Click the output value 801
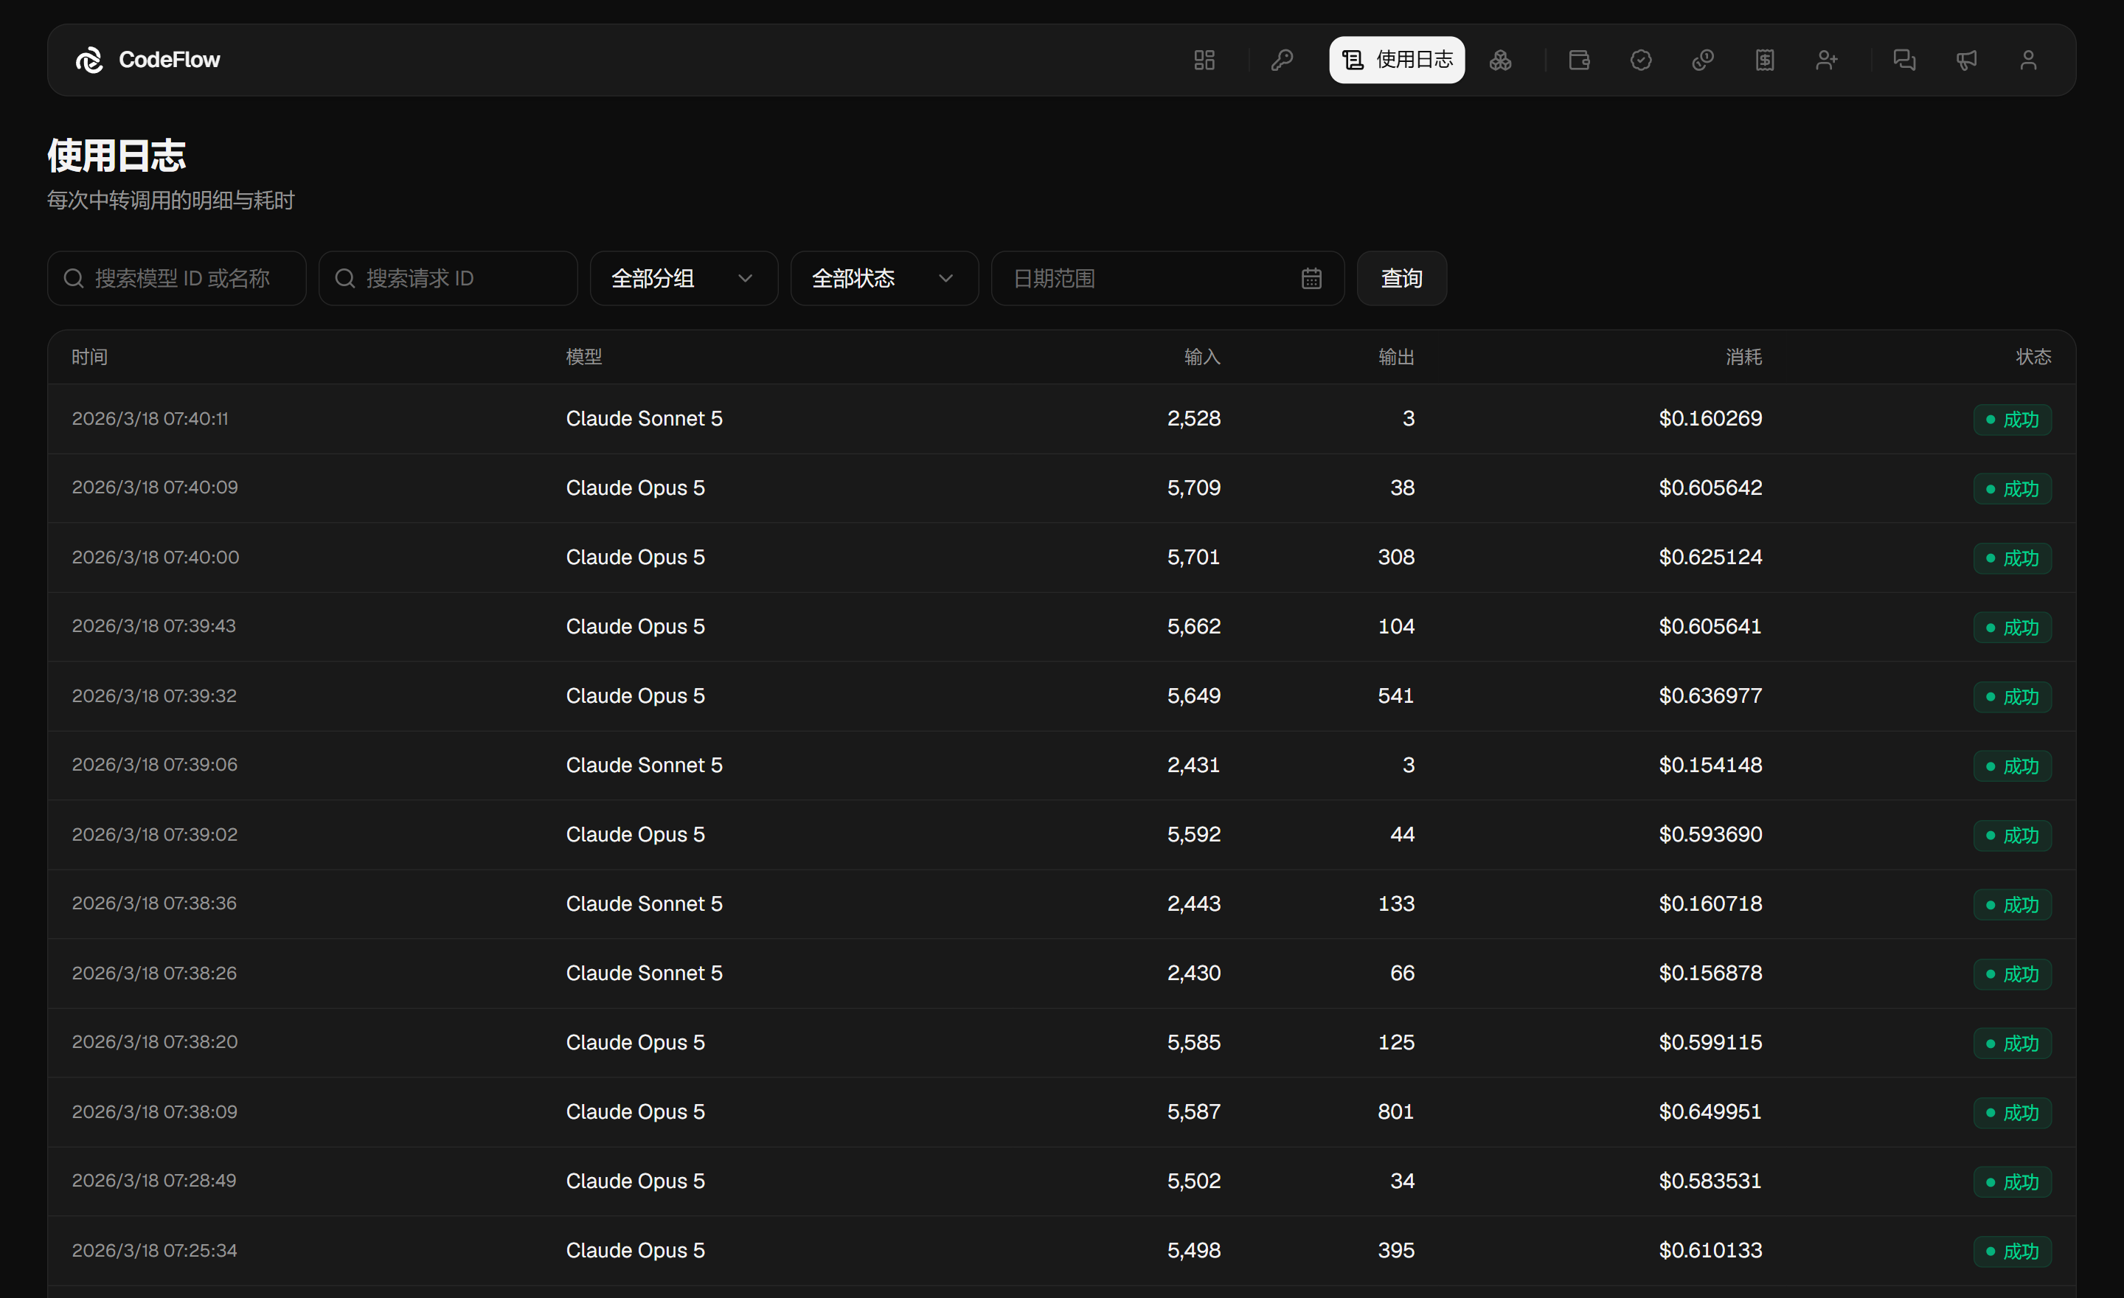 point(1397,1112)
